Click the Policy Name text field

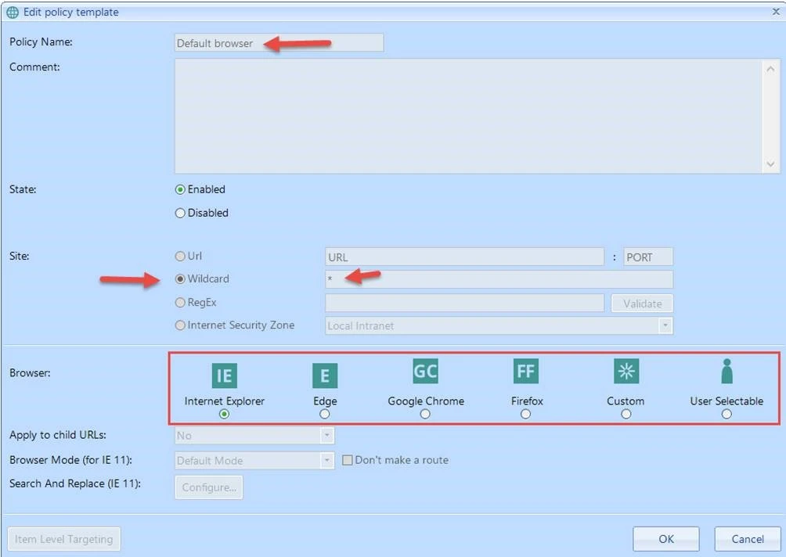(279, 43)
